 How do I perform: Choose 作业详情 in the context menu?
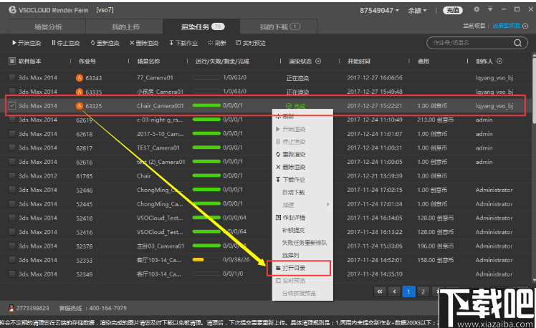point(302,218)
